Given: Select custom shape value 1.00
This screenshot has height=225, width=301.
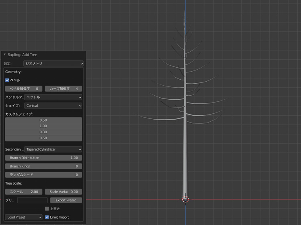Looking at the screenshot, I should [43, 126].
